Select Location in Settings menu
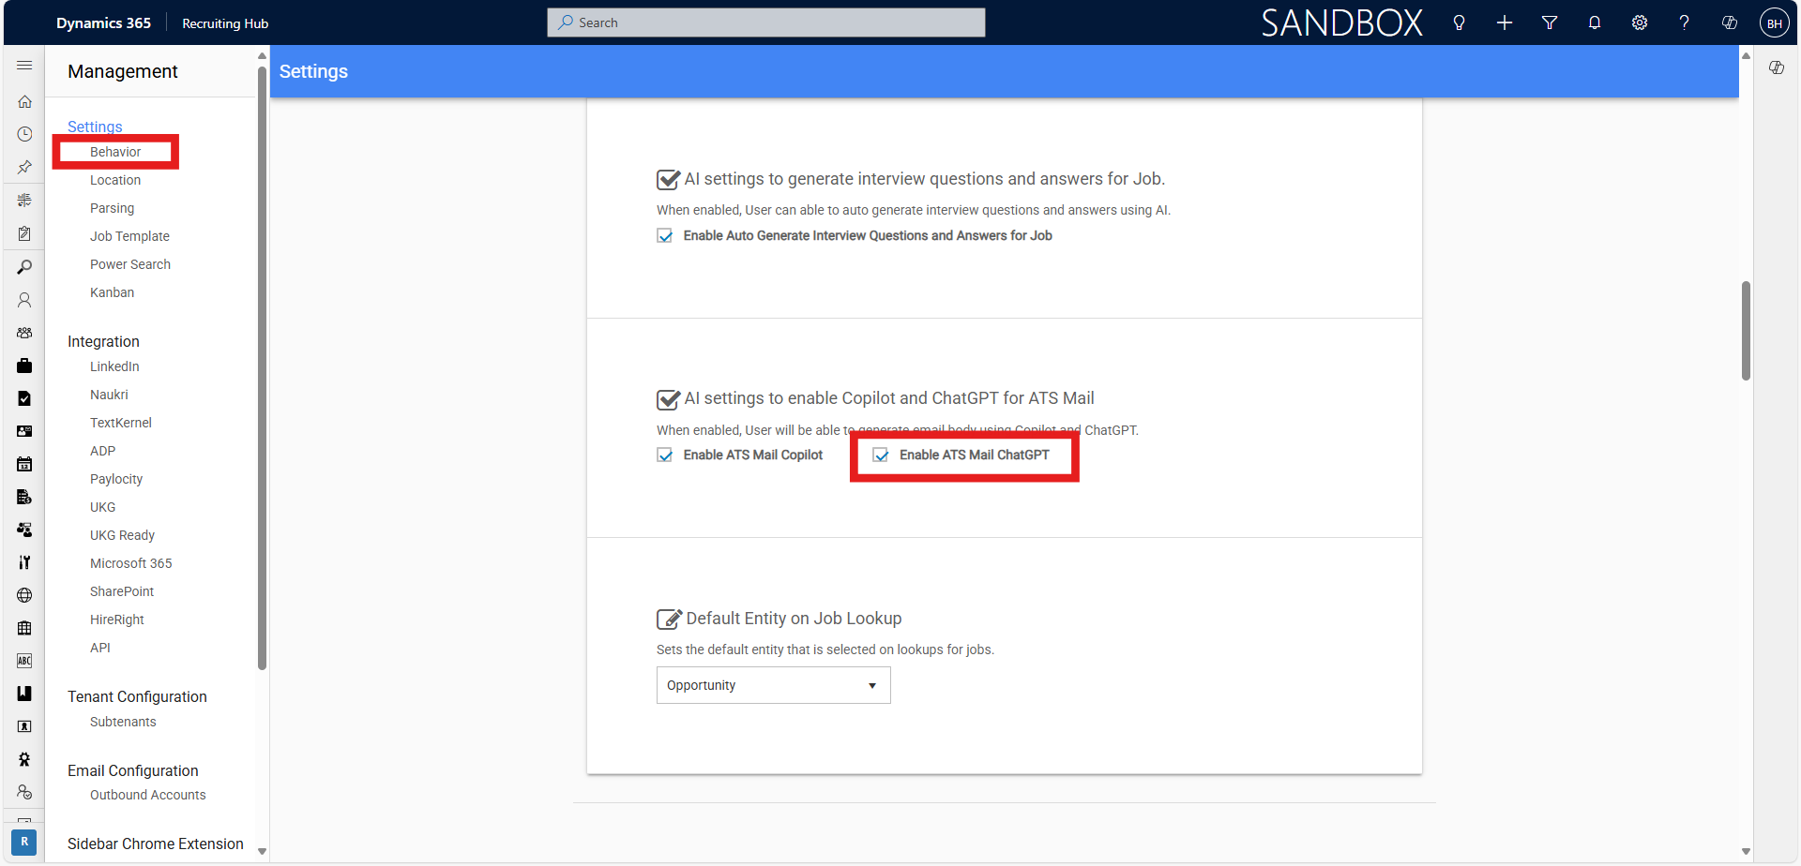The image size is (1801, 866). click(115, 180)
